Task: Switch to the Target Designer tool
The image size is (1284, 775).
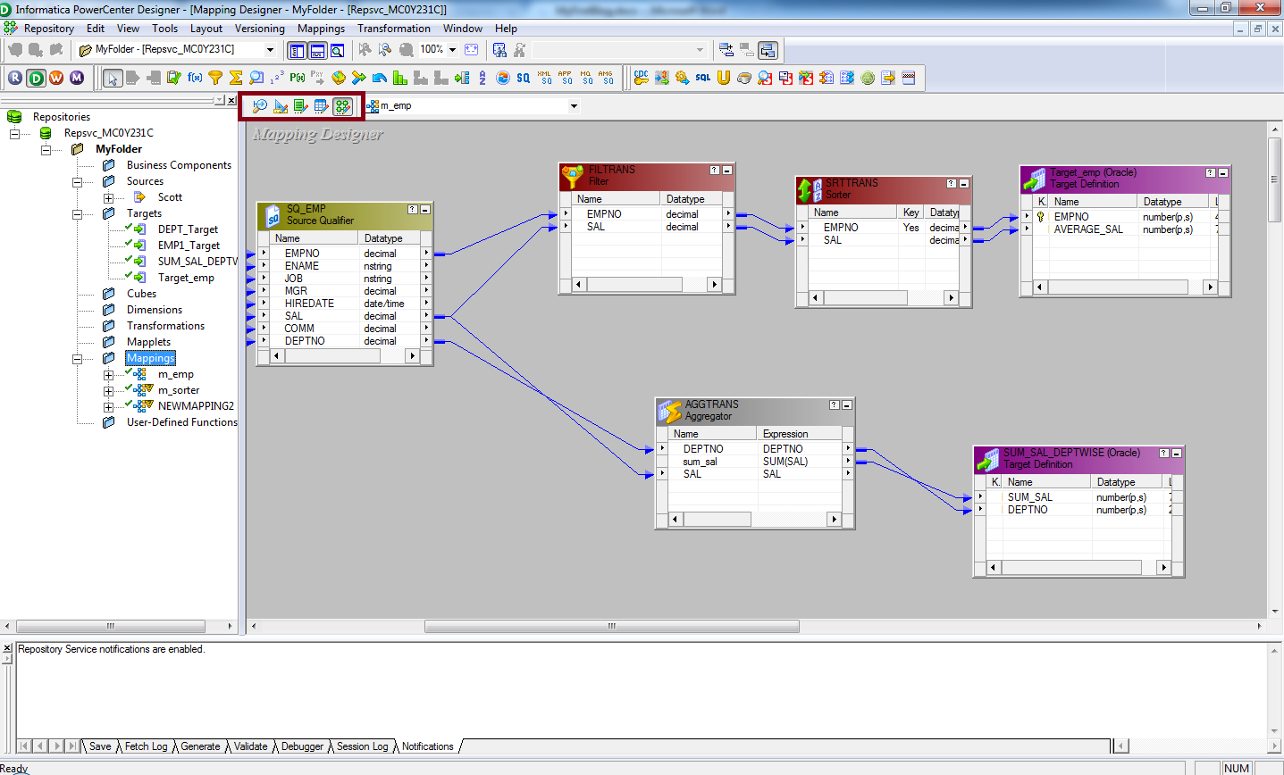Action: (x=281, y=106)
